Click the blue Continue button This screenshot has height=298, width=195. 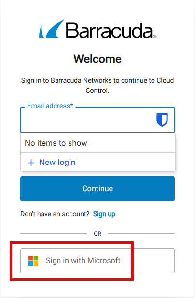(x=97, y=189)
